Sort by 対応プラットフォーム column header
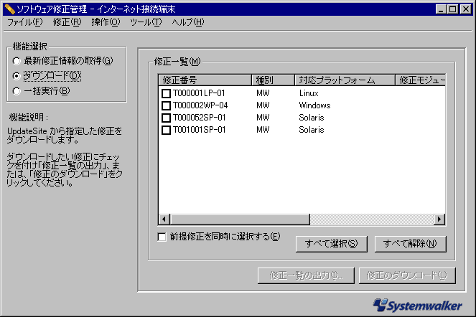 [x=345, y=80]
